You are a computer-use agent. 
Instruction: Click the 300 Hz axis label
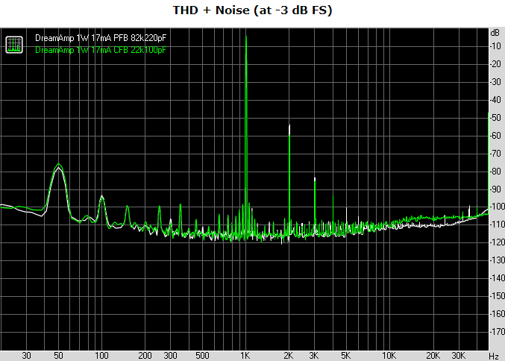[170, 356]
